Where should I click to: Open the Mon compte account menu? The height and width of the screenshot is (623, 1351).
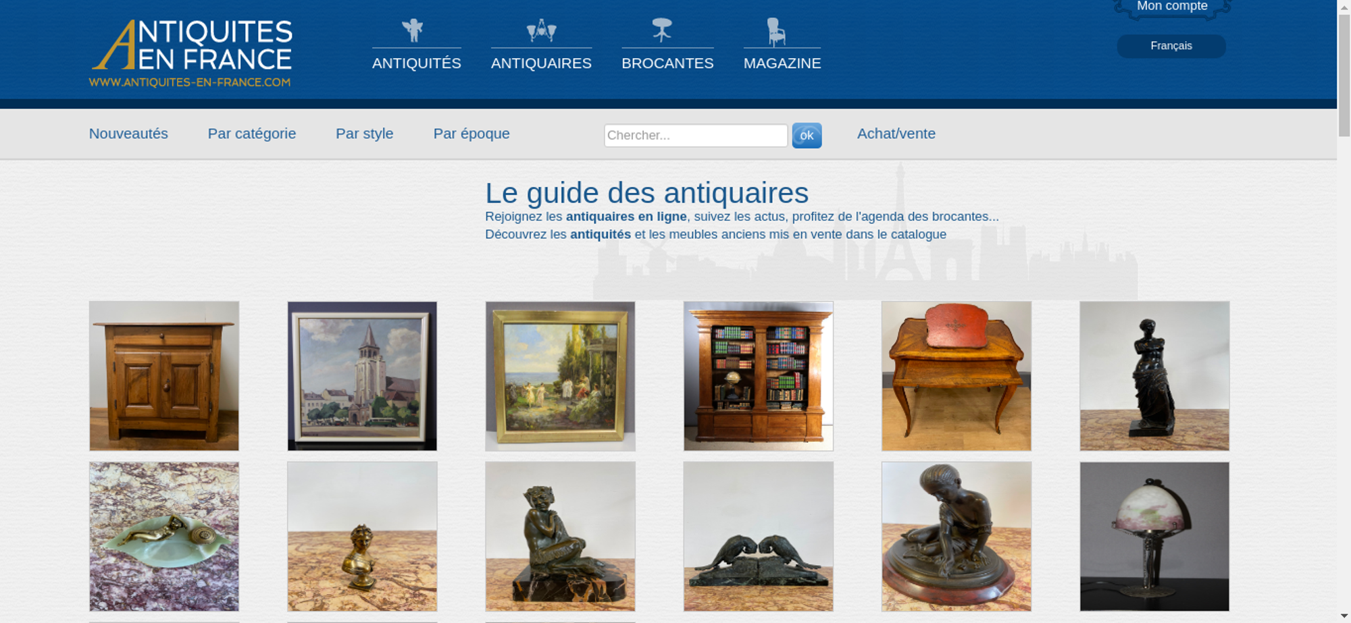[1172, 7]
